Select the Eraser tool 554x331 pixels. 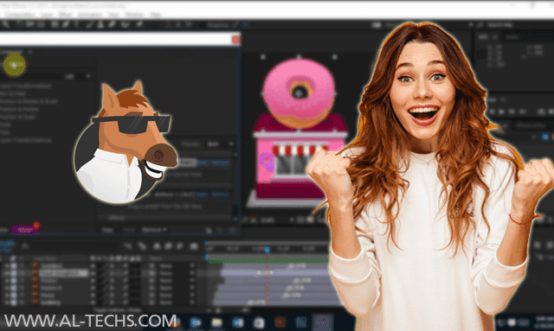coord(112,24)
